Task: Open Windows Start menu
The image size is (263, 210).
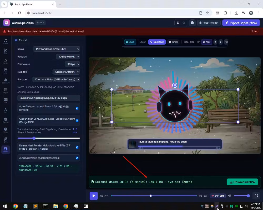Action: (x=5, y=206)
